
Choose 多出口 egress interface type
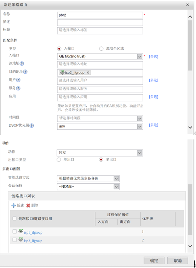[x=101, y=160]
